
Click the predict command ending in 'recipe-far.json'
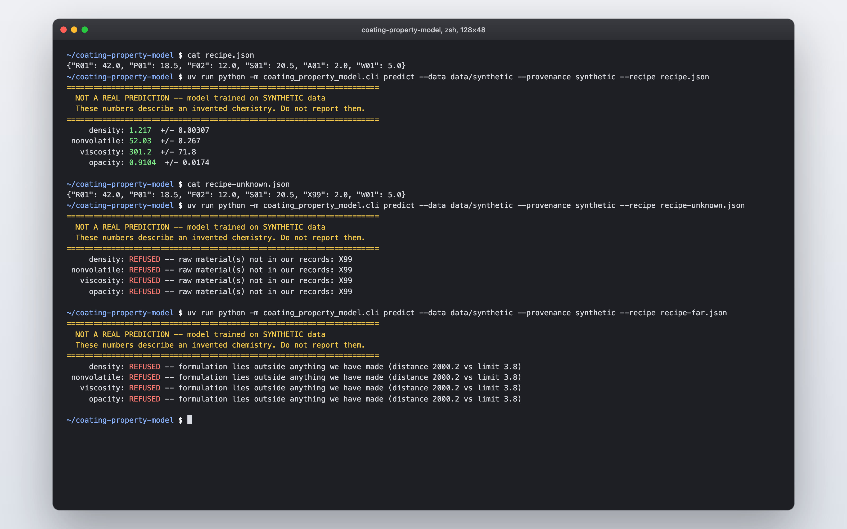pos(457,313)
